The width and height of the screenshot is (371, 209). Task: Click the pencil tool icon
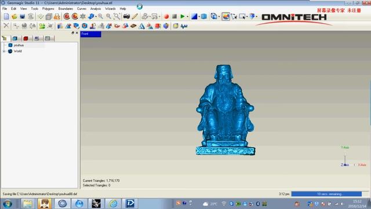pyautogui.click(x=135, y=16)
